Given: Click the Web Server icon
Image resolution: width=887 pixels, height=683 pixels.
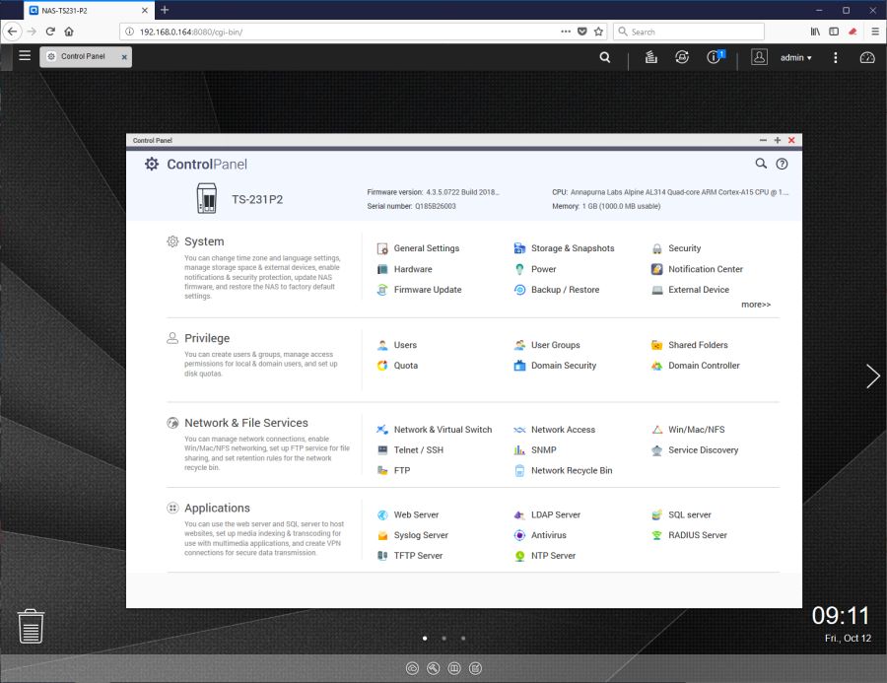Looking at the screenshot, I should 382,514.
